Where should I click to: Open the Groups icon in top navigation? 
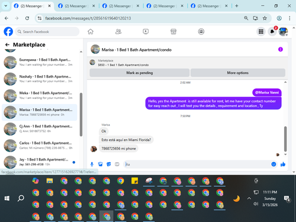pos(201,31)
